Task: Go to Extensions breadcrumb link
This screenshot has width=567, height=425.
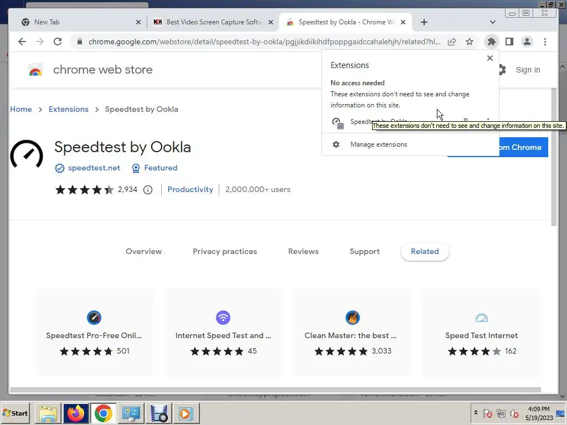Action: (x=68, y=109)
